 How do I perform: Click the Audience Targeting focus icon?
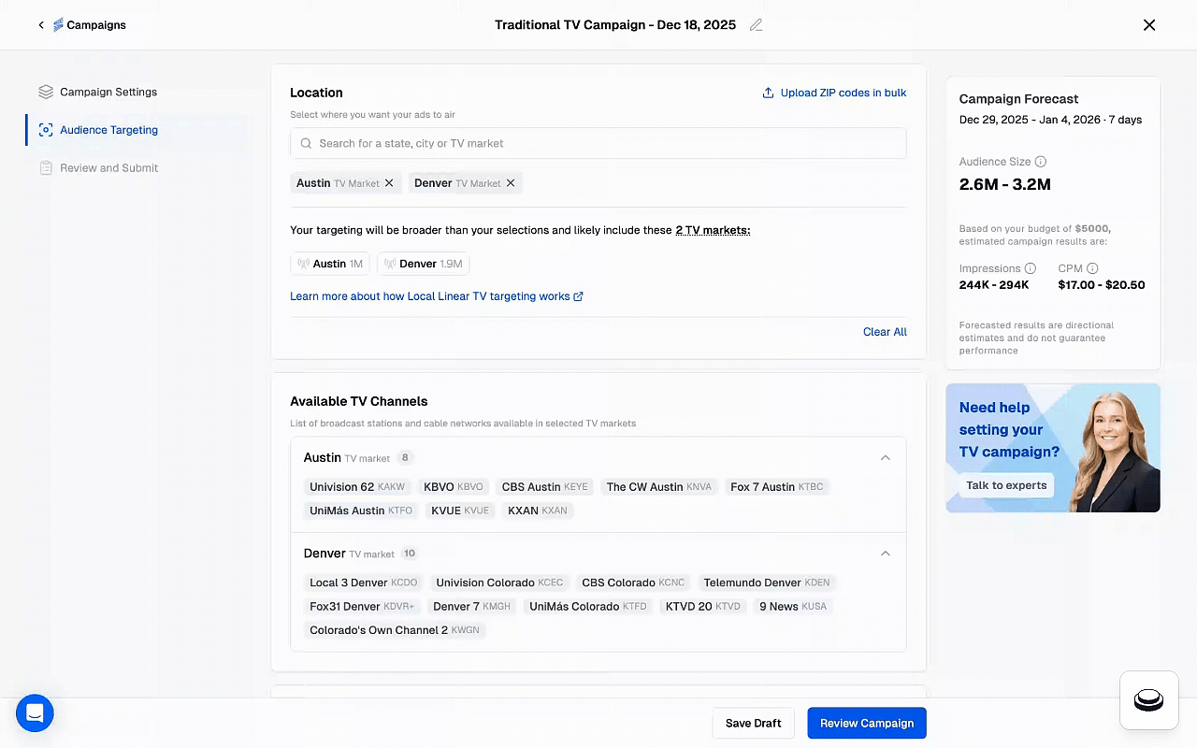click(46, 130)
